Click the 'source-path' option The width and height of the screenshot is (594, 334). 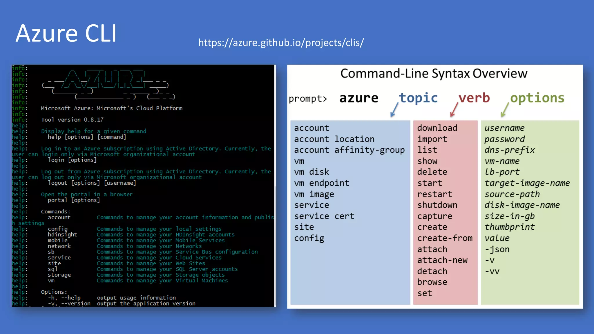(512, 194)
